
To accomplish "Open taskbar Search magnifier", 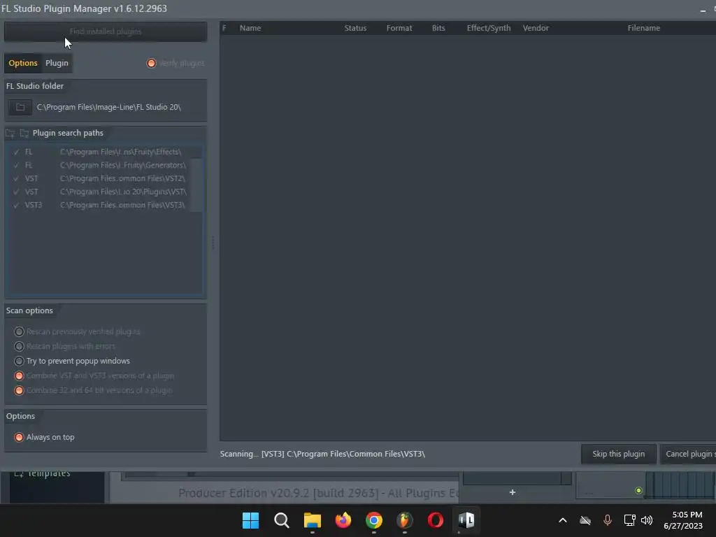I will [281, 520].
